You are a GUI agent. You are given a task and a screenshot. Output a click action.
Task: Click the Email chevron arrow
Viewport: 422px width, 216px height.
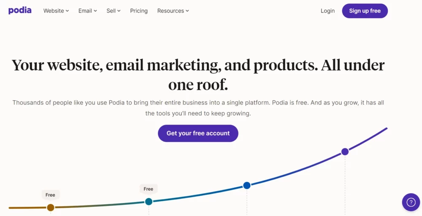coord(95,11)
